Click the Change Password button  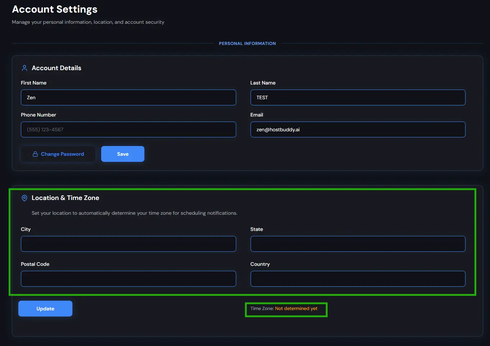58,154
